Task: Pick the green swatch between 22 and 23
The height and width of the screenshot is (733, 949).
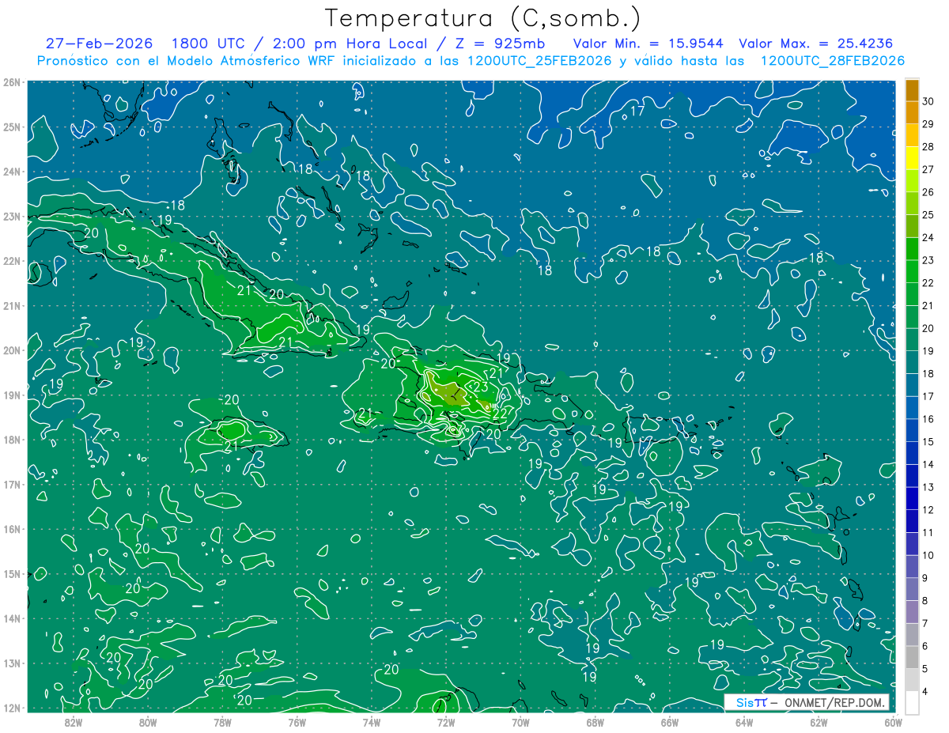Action: 912,271
